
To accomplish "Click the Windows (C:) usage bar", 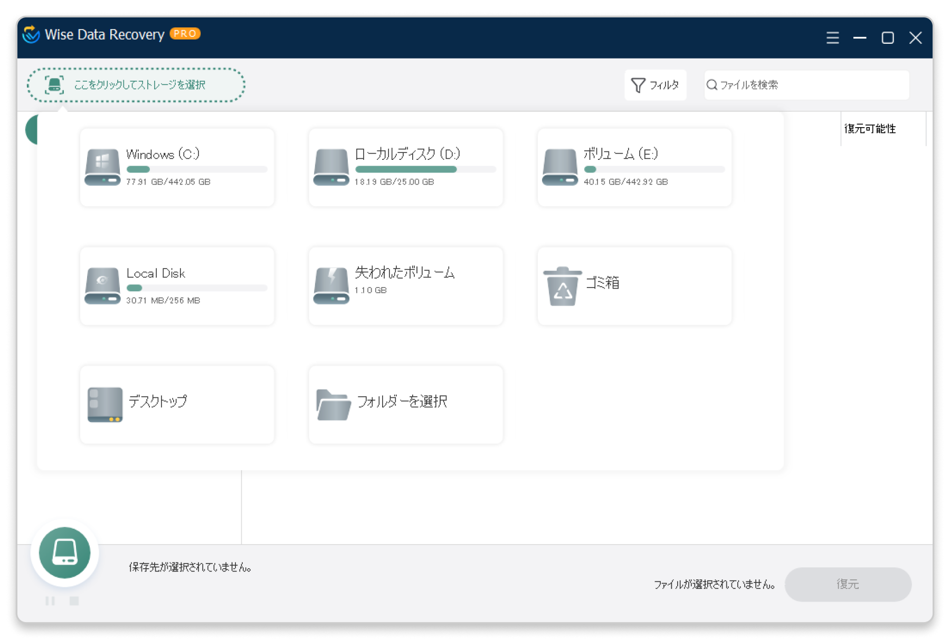I will pyautogui.click(x=196, y=169).
